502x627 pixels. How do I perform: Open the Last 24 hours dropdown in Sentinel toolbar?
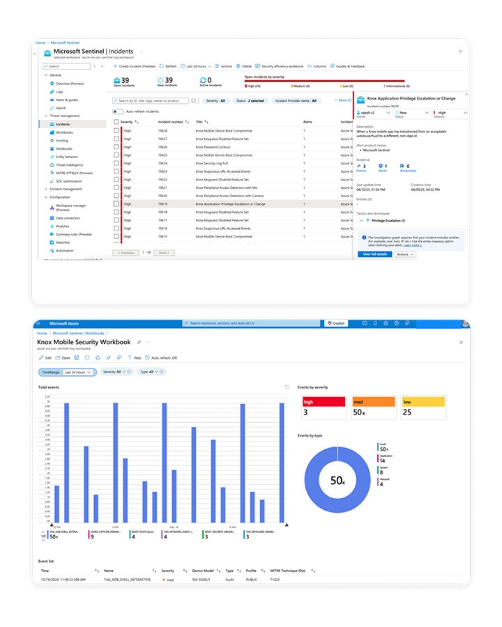point(196,66)
